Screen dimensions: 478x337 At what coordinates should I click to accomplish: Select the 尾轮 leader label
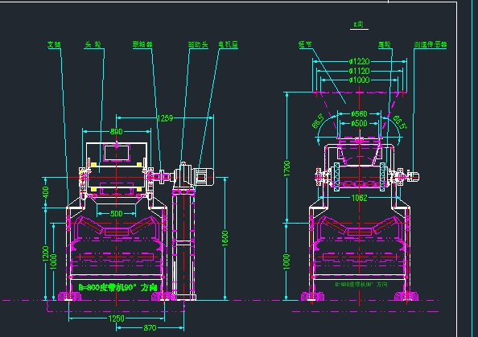point(385,44)
